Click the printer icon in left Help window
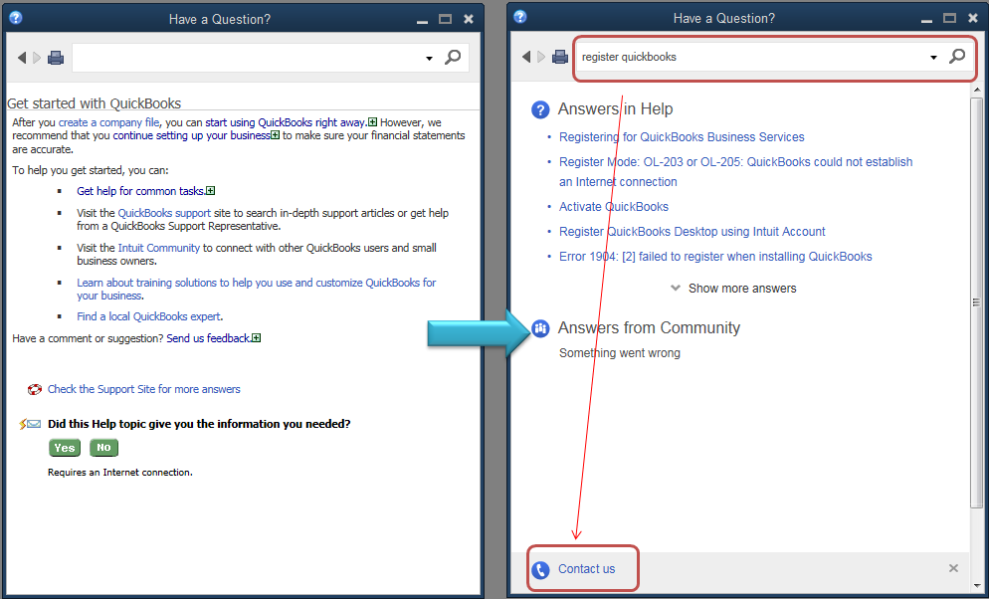989x599 pixels. point(56,58)
